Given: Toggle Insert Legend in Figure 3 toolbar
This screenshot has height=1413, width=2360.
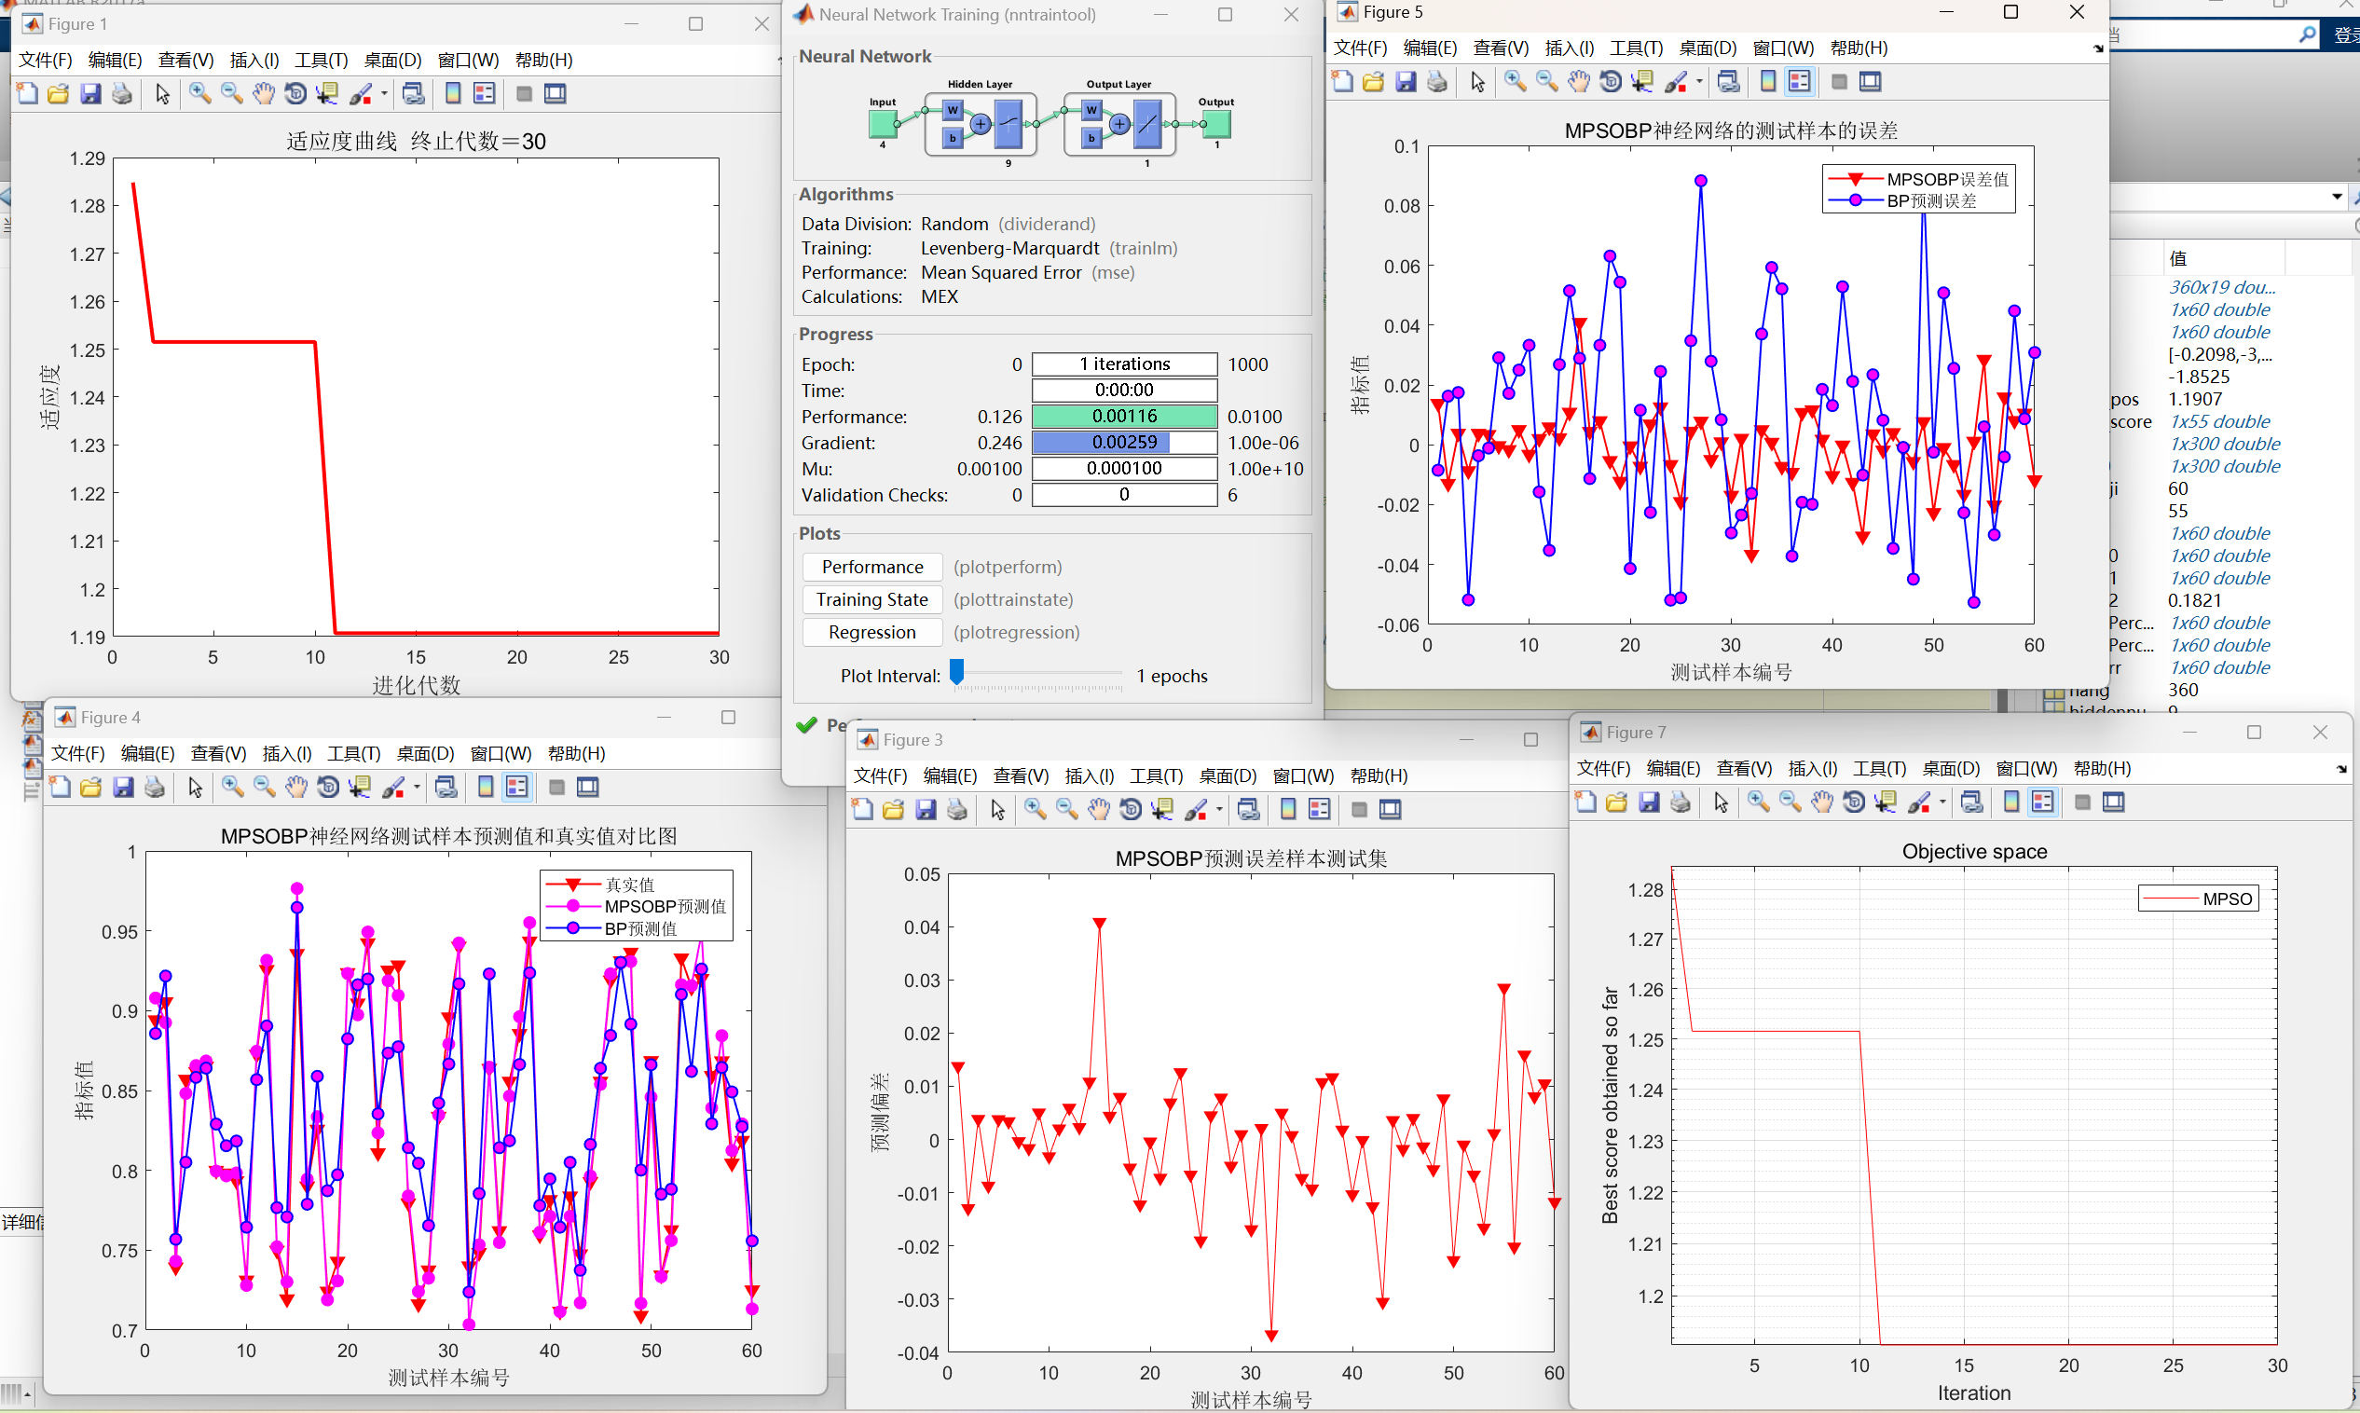Looking at the screenshot, I should (x=1320, y=809).
